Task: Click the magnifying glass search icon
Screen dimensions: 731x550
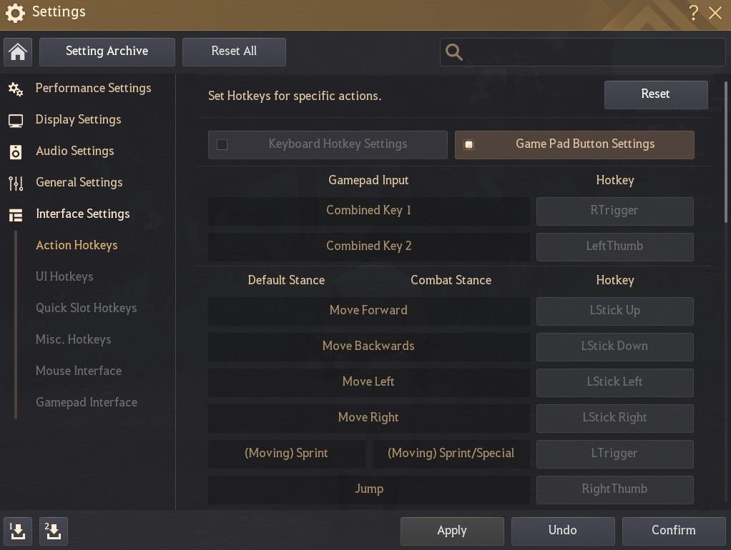Action: [453, 51]
